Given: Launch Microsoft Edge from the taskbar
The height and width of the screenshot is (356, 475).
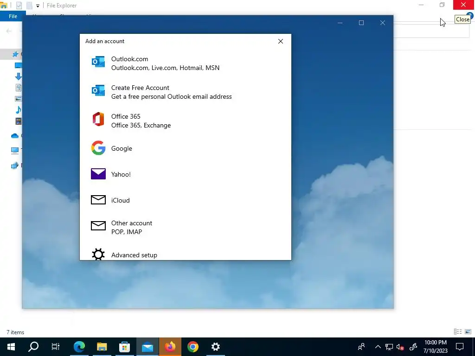Looking at the screenshot, I should coord(79,347).
